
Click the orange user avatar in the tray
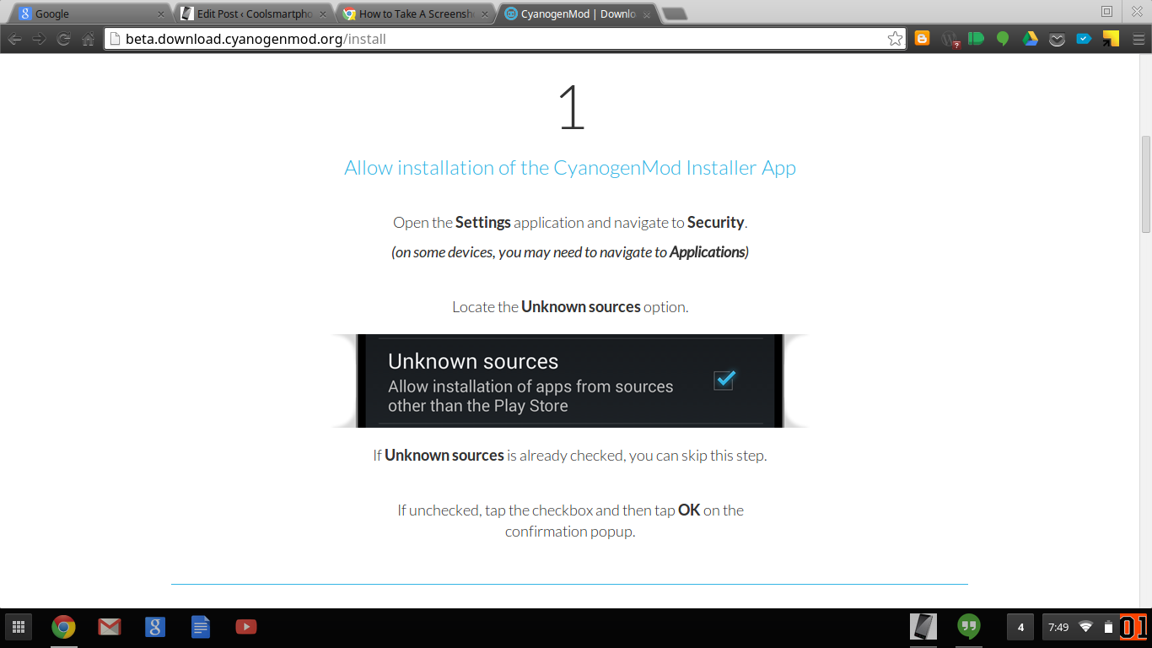tap(1133, 627)
